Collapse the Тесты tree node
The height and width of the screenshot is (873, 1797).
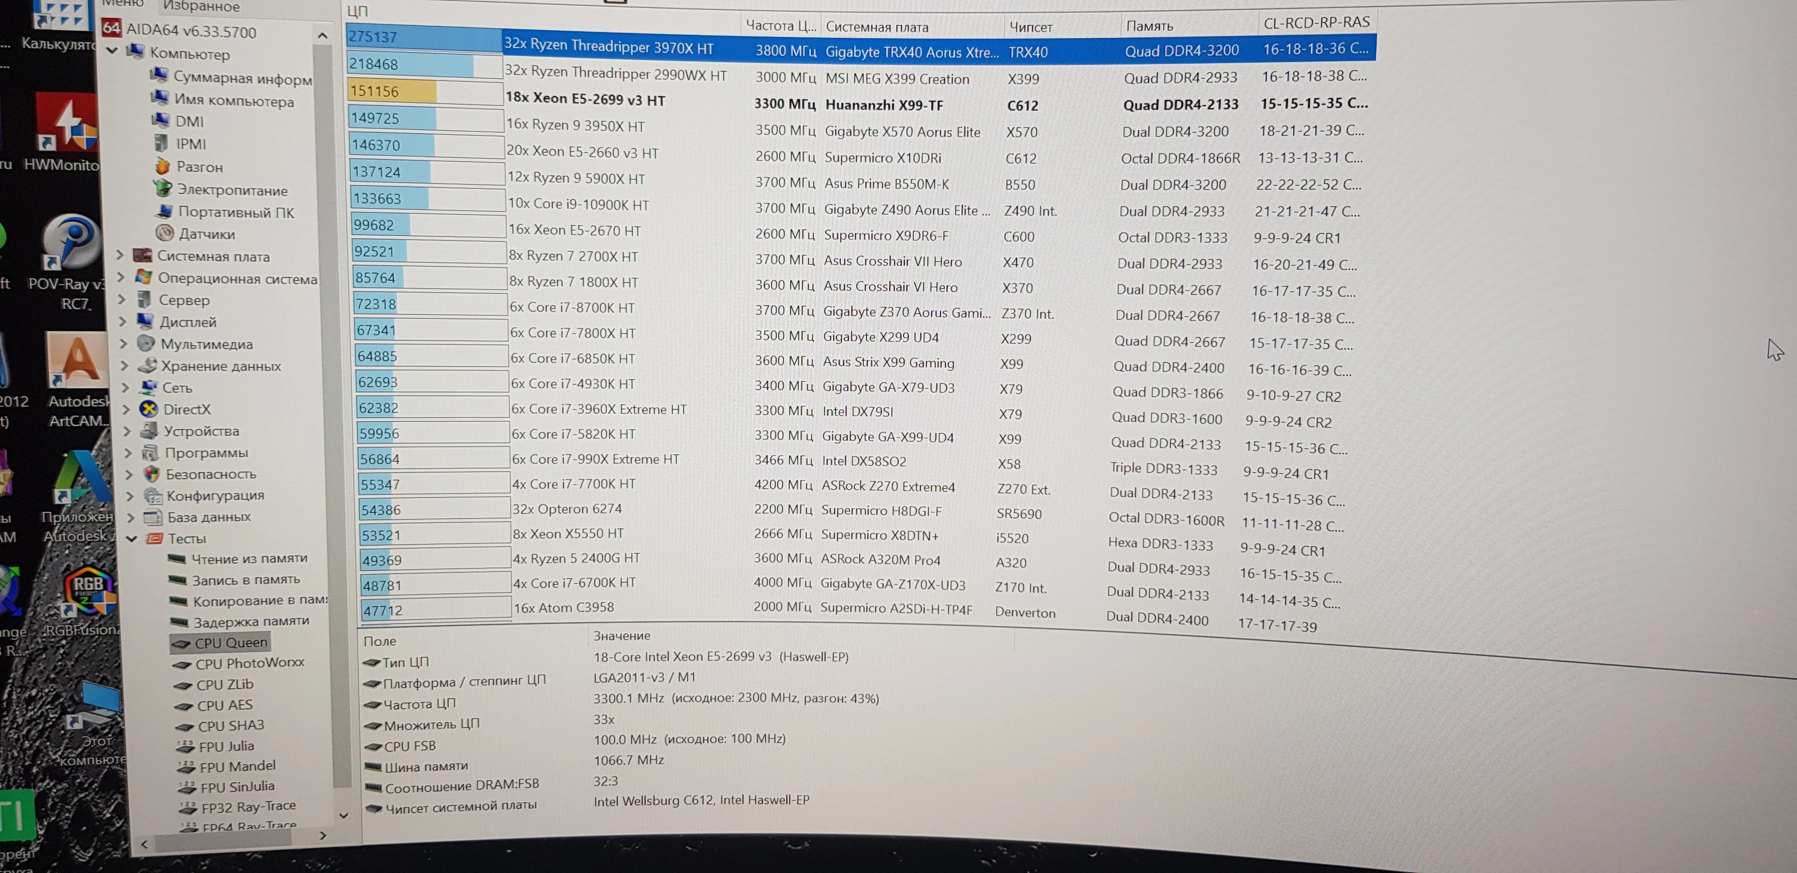point(131,538)
